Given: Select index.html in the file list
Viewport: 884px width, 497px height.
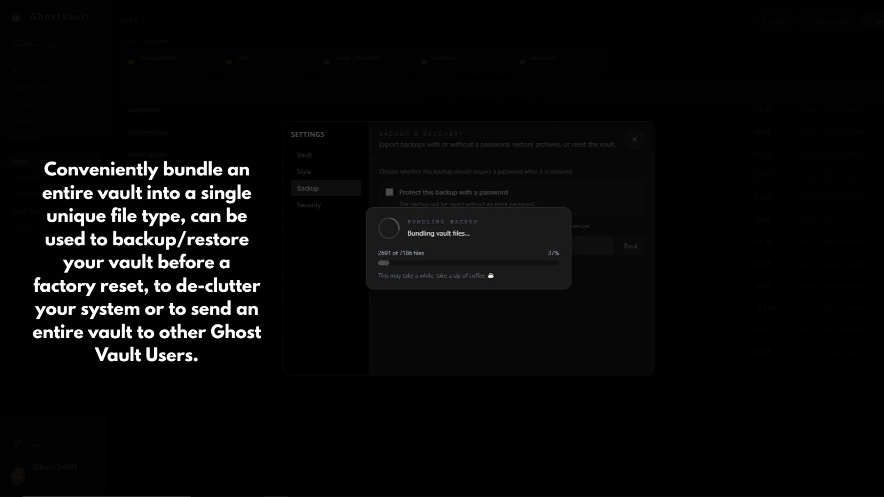Looking at the screenshot, I should (x=144, y=110).
